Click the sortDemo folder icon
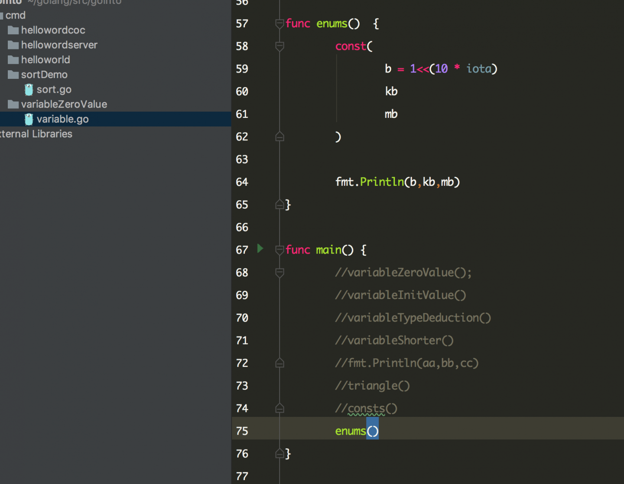 click(13, 75)
